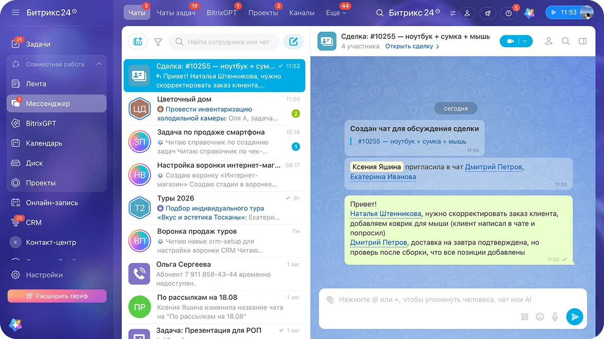Open the Ольга Сергеева chat
The image size is (604, 339).
(x=214, y=274)
